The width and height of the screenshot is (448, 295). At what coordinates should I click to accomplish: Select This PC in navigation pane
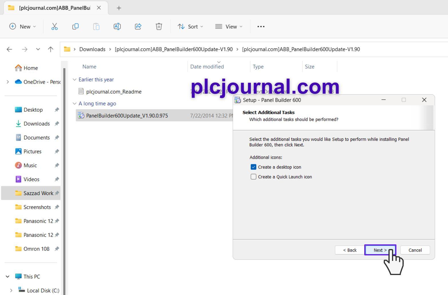point(31,276)
